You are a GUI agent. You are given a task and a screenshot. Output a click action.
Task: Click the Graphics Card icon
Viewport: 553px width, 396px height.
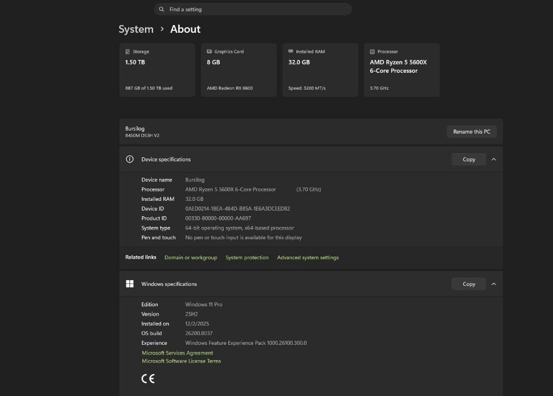pos(209,52)
